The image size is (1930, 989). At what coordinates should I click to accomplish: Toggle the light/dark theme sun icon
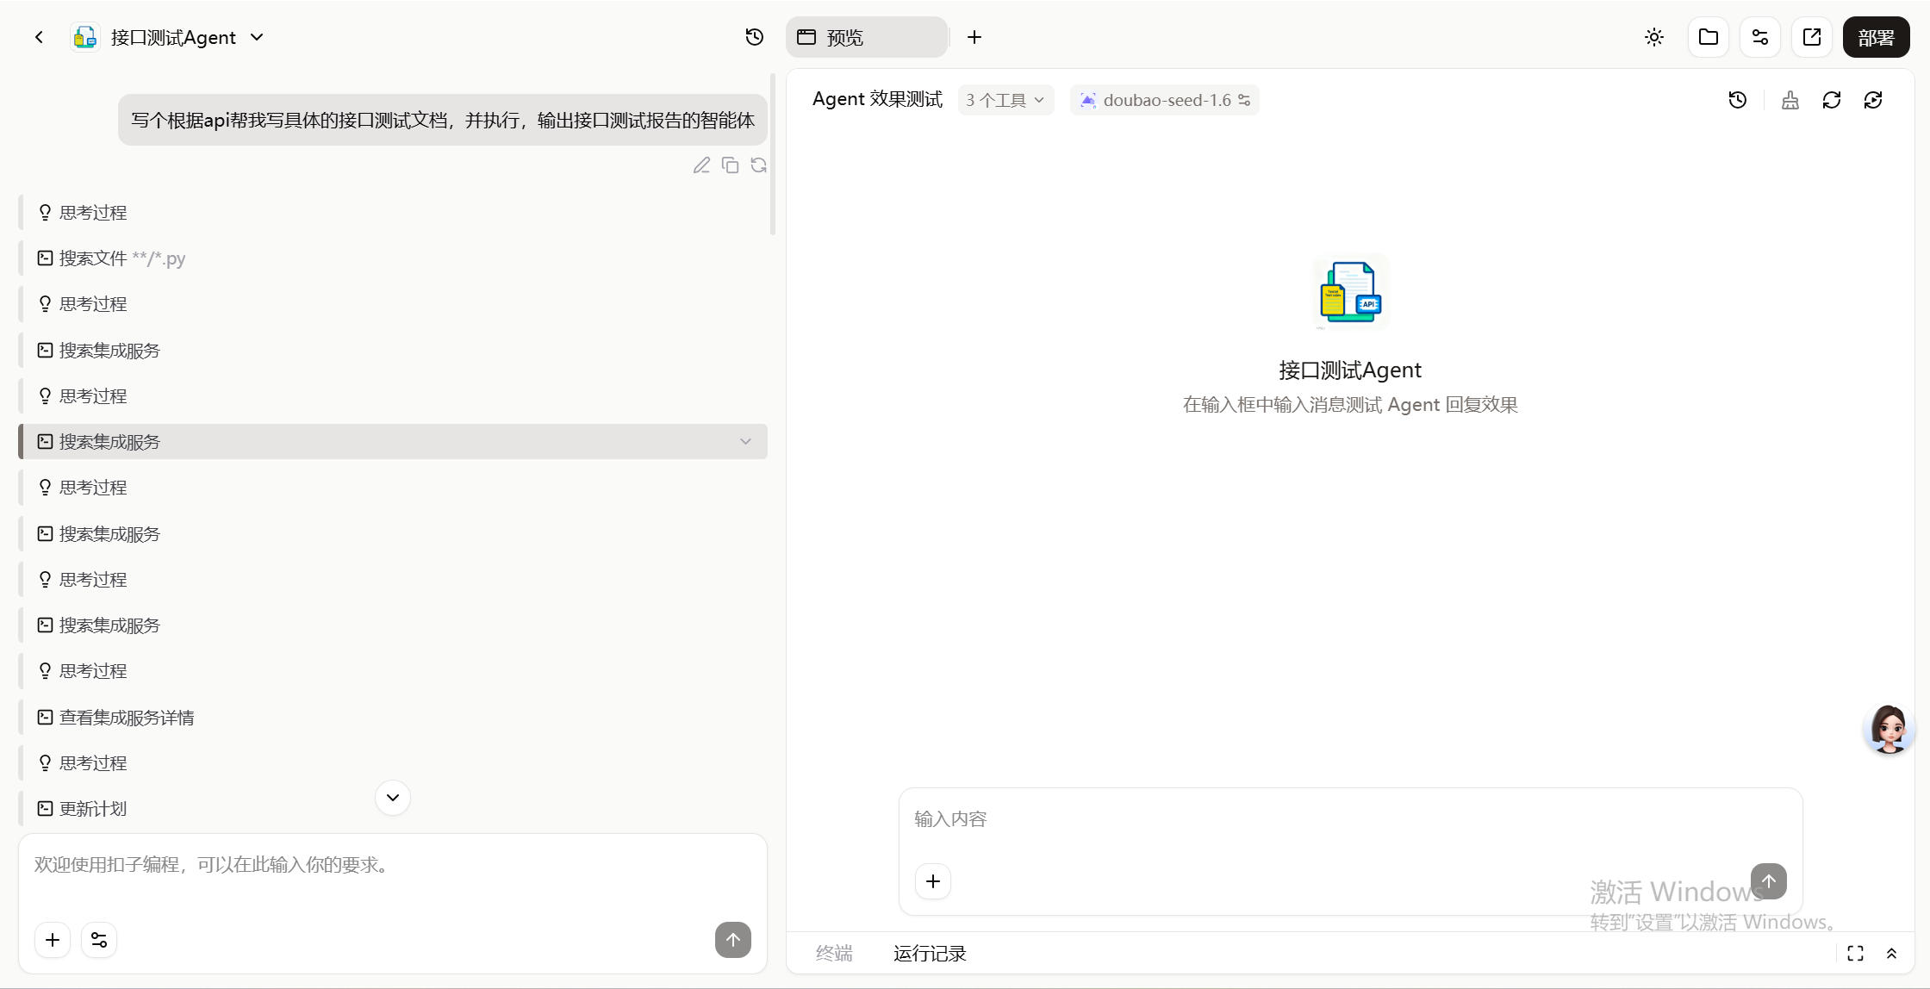(1653, 37)
